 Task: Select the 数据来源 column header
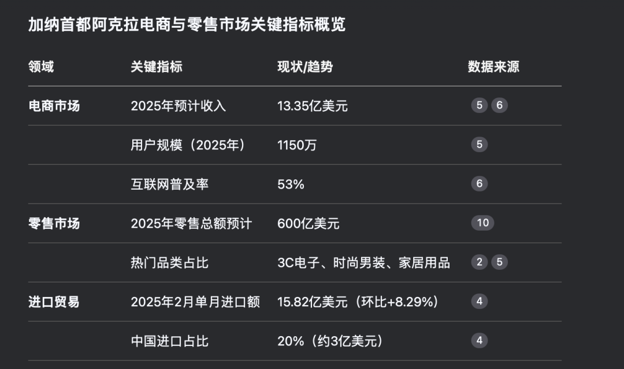click(x=493, y=67)
